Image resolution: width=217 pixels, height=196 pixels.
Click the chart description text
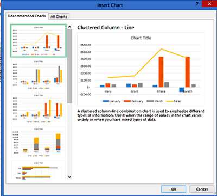point(141,115)
